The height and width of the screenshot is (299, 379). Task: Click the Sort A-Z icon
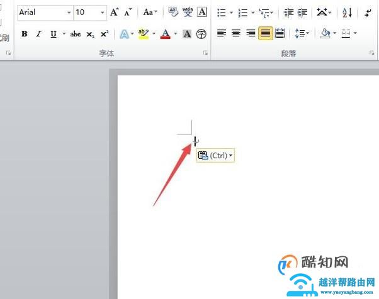(x=347, y=13)
